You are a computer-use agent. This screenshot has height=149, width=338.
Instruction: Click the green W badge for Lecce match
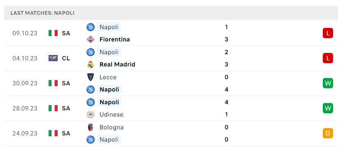click(x=328, y=83)
